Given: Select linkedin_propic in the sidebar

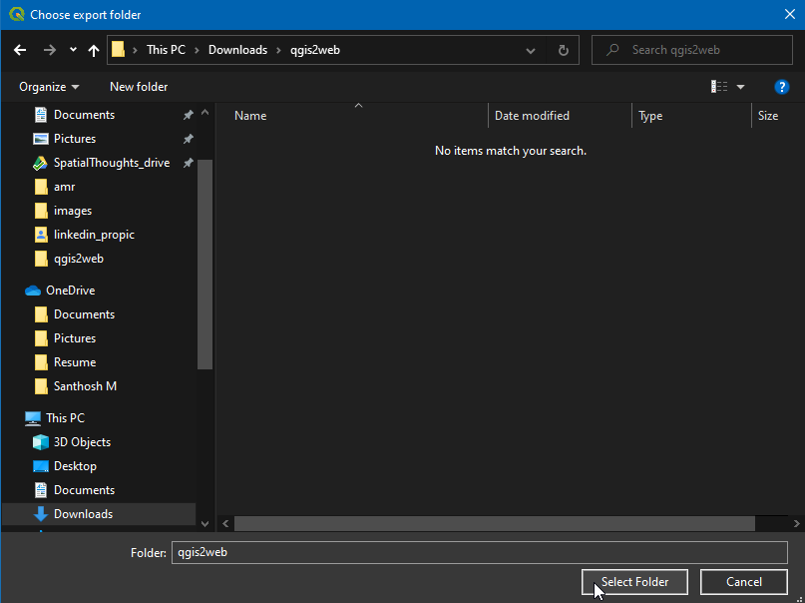Looking at the screenshot, I should tap(94, 235).
